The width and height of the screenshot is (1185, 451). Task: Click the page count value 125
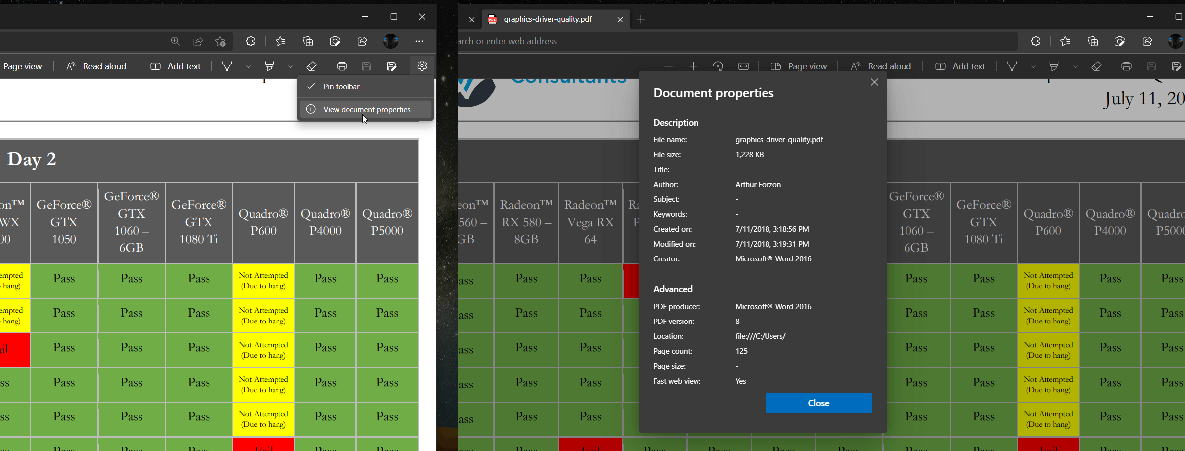point(741,351)
